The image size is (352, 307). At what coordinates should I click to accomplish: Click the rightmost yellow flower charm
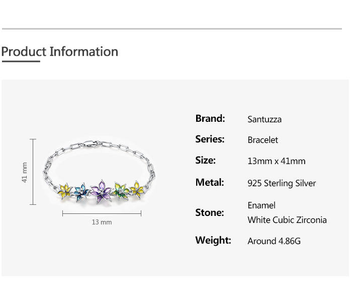coord(136,190)
